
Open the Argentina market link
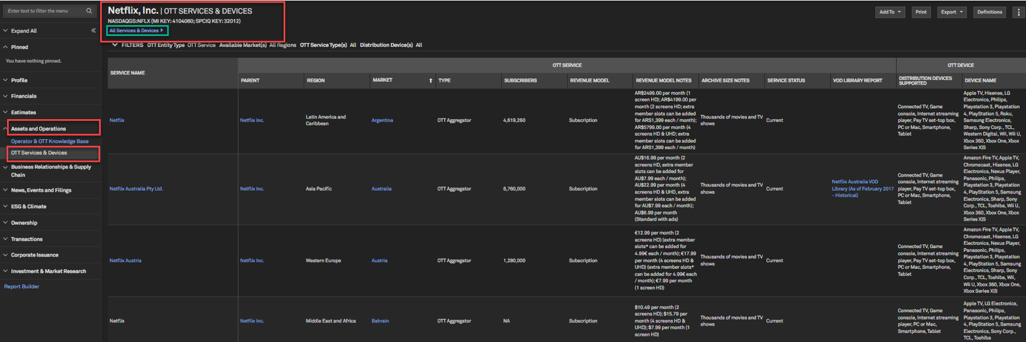[x=382, y=120]
